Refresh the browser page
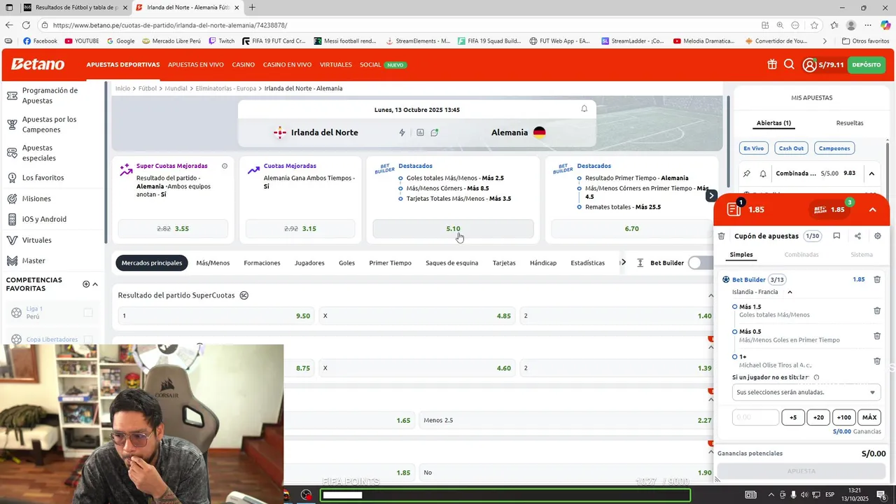 coord(27,25)
